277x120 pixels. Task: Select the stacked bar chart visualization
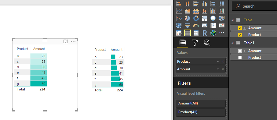[179, 4]
